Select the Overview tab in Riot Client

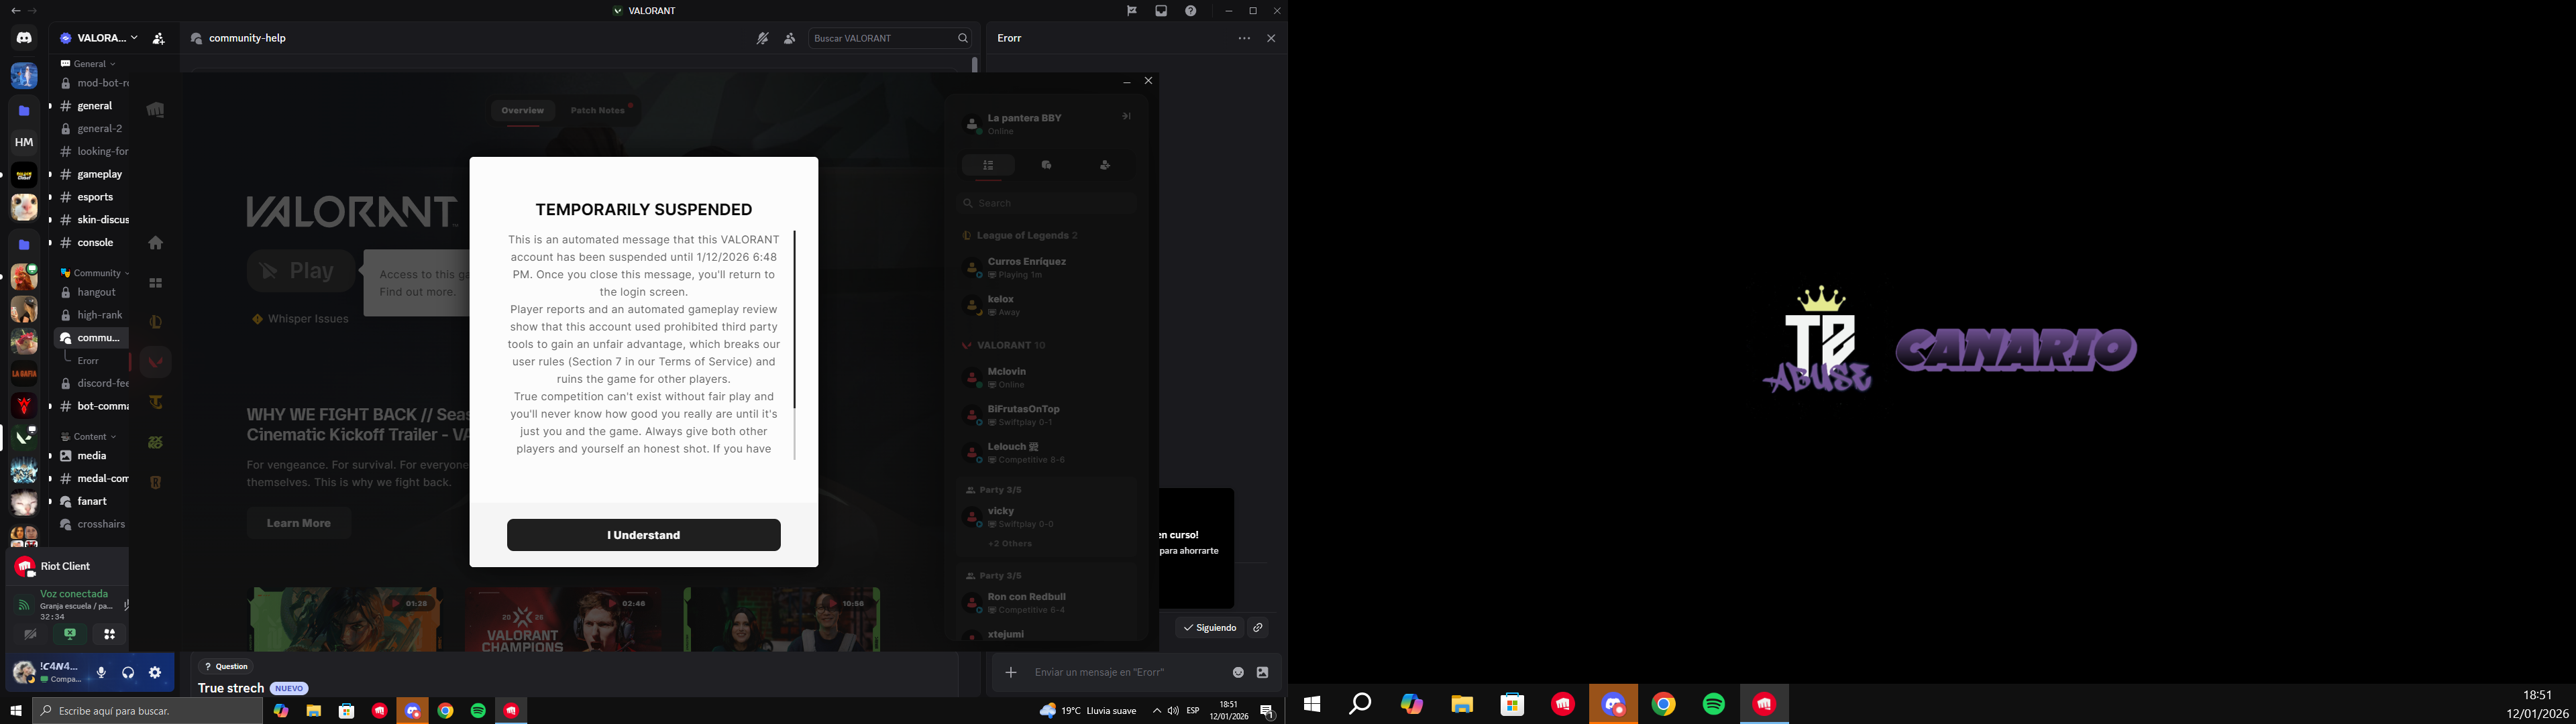(522, 110)
